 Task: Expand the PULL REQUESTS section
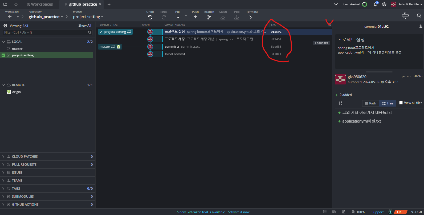point(3,165)
